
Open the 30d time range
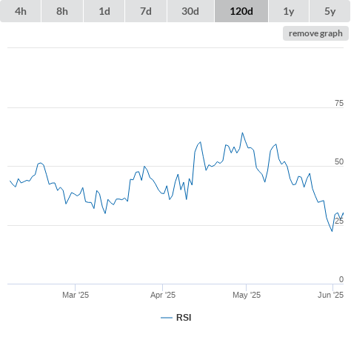click(x=190, y=11)
